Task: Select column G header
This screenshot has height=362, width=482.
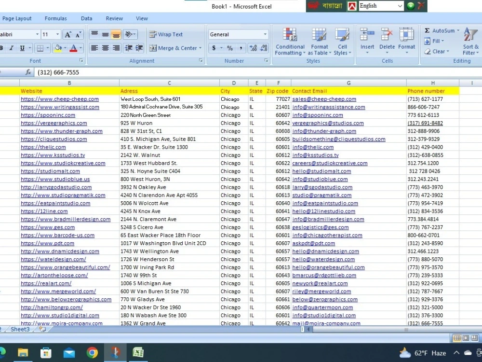Action: (x=348, y=83)
